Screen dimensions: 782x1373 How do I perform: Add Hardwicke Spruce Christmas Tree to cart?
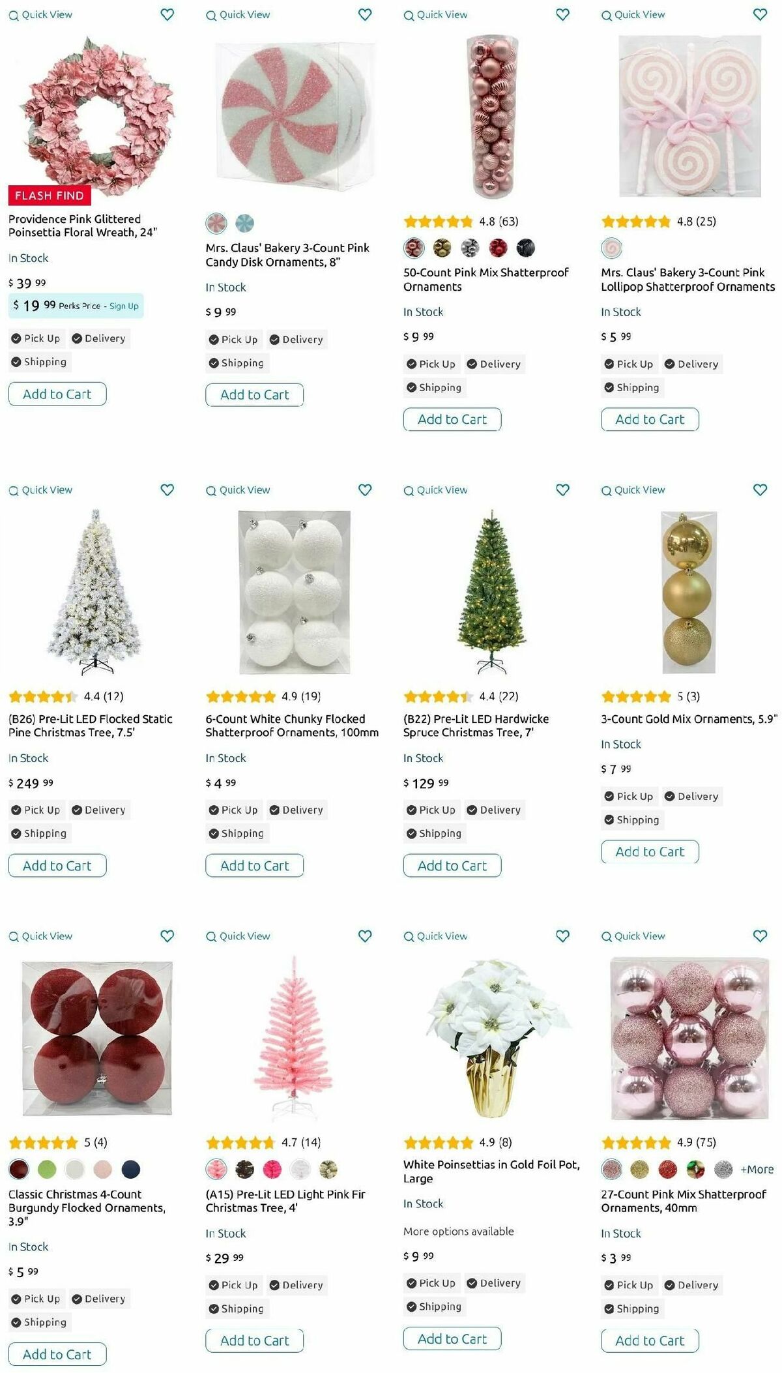point(452,866)
